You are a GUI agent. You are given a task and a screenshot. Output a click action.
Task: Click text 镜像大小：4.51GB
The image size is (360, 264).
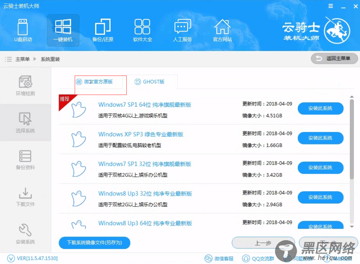pyautogui.click(x=262, y=115)
